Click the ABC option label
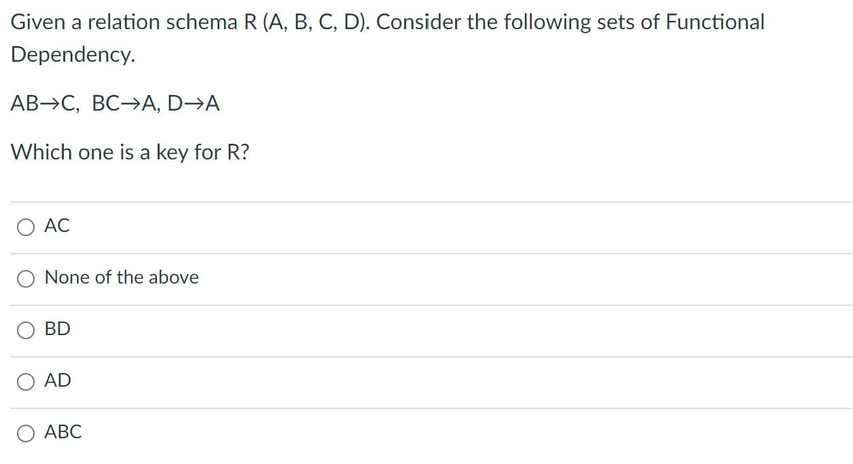 click(62, 431)
